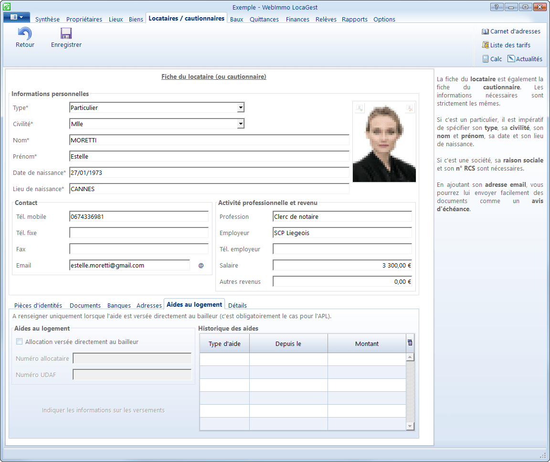Viewport: 550px width, 462px height.
Task: Click the Montant column header
Action: tap(367, 344)
